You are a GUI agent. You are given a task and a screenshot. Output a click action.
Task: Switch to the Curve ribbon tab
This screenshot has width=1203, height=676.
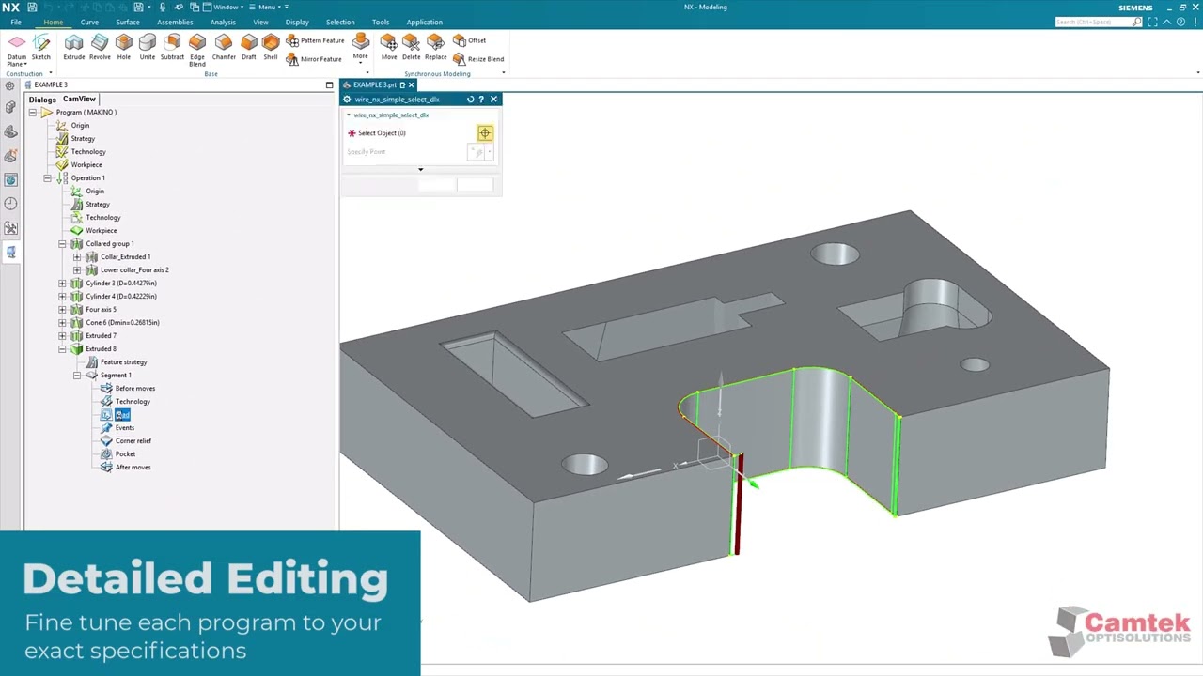(89, 23)
